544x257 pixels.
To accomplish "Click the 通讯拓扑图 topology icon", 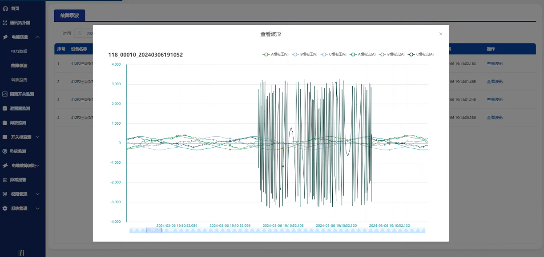I will click(x=5, y=23).
